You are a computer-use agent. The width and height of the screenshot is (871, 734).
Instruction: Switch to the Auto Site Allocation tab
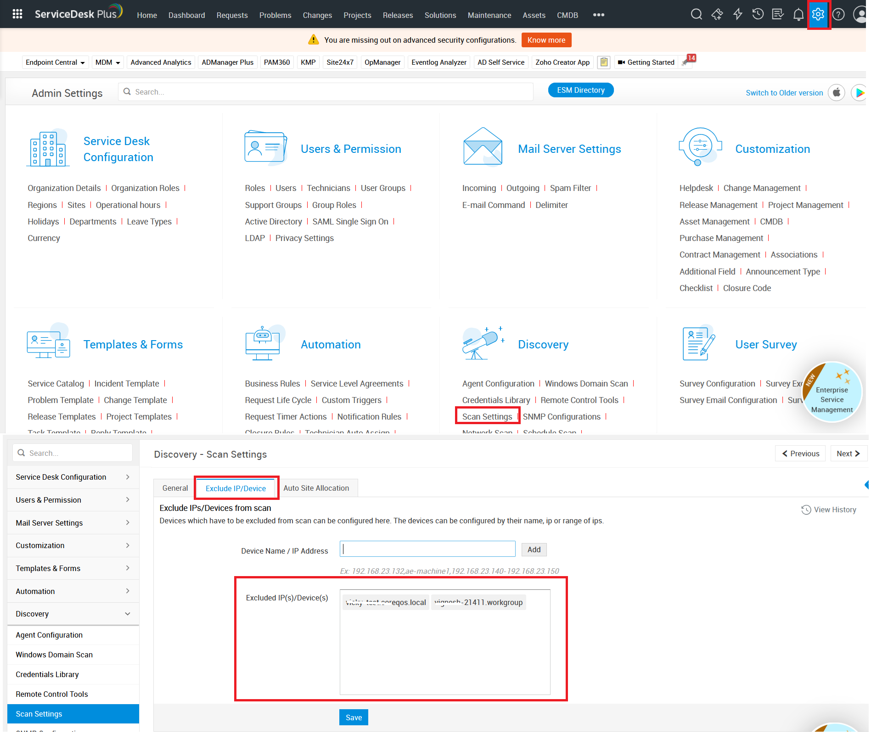316,488
